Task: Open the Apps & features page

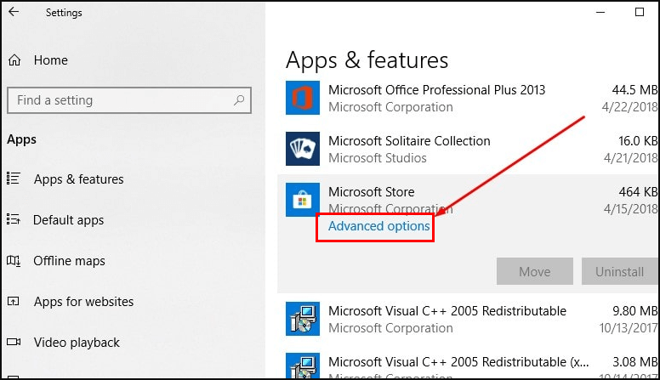Action: pyautogui.click(x=79, y=179)
